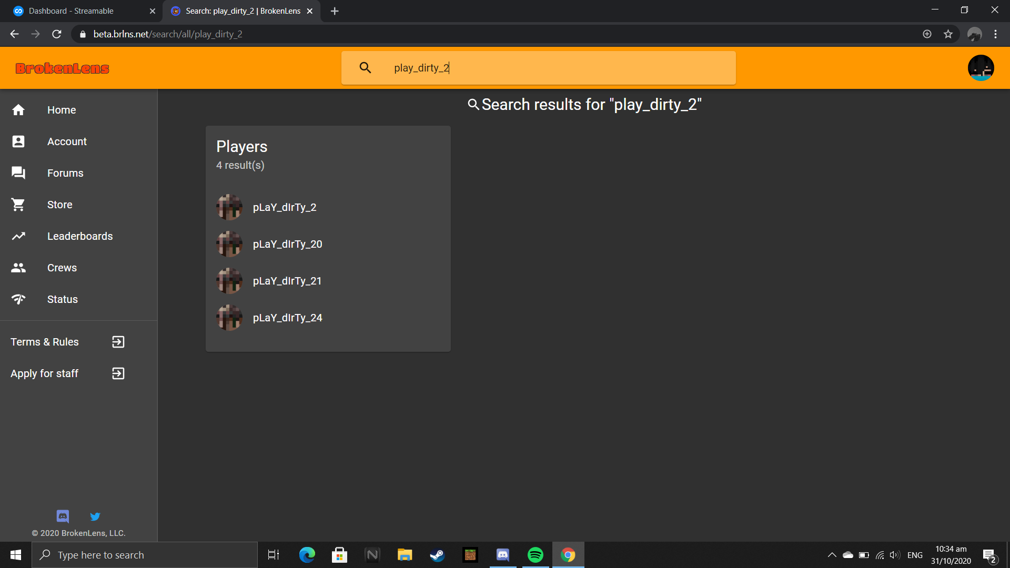The image size is (1010, 568).
Task: Open the Windows Start menu
Action: [x=16, y=555]
